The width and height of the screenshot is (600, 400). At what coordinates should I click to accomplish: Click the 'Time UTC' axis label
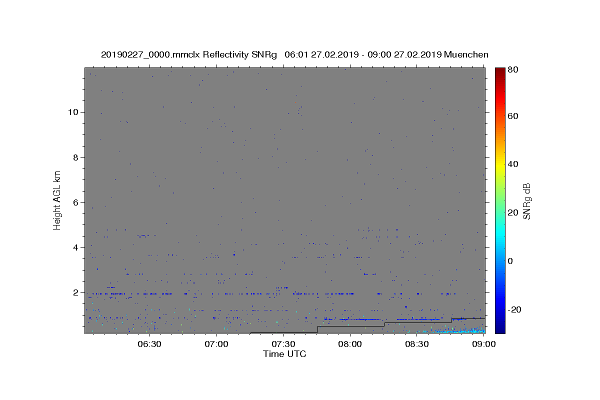(x=284, y=354)
